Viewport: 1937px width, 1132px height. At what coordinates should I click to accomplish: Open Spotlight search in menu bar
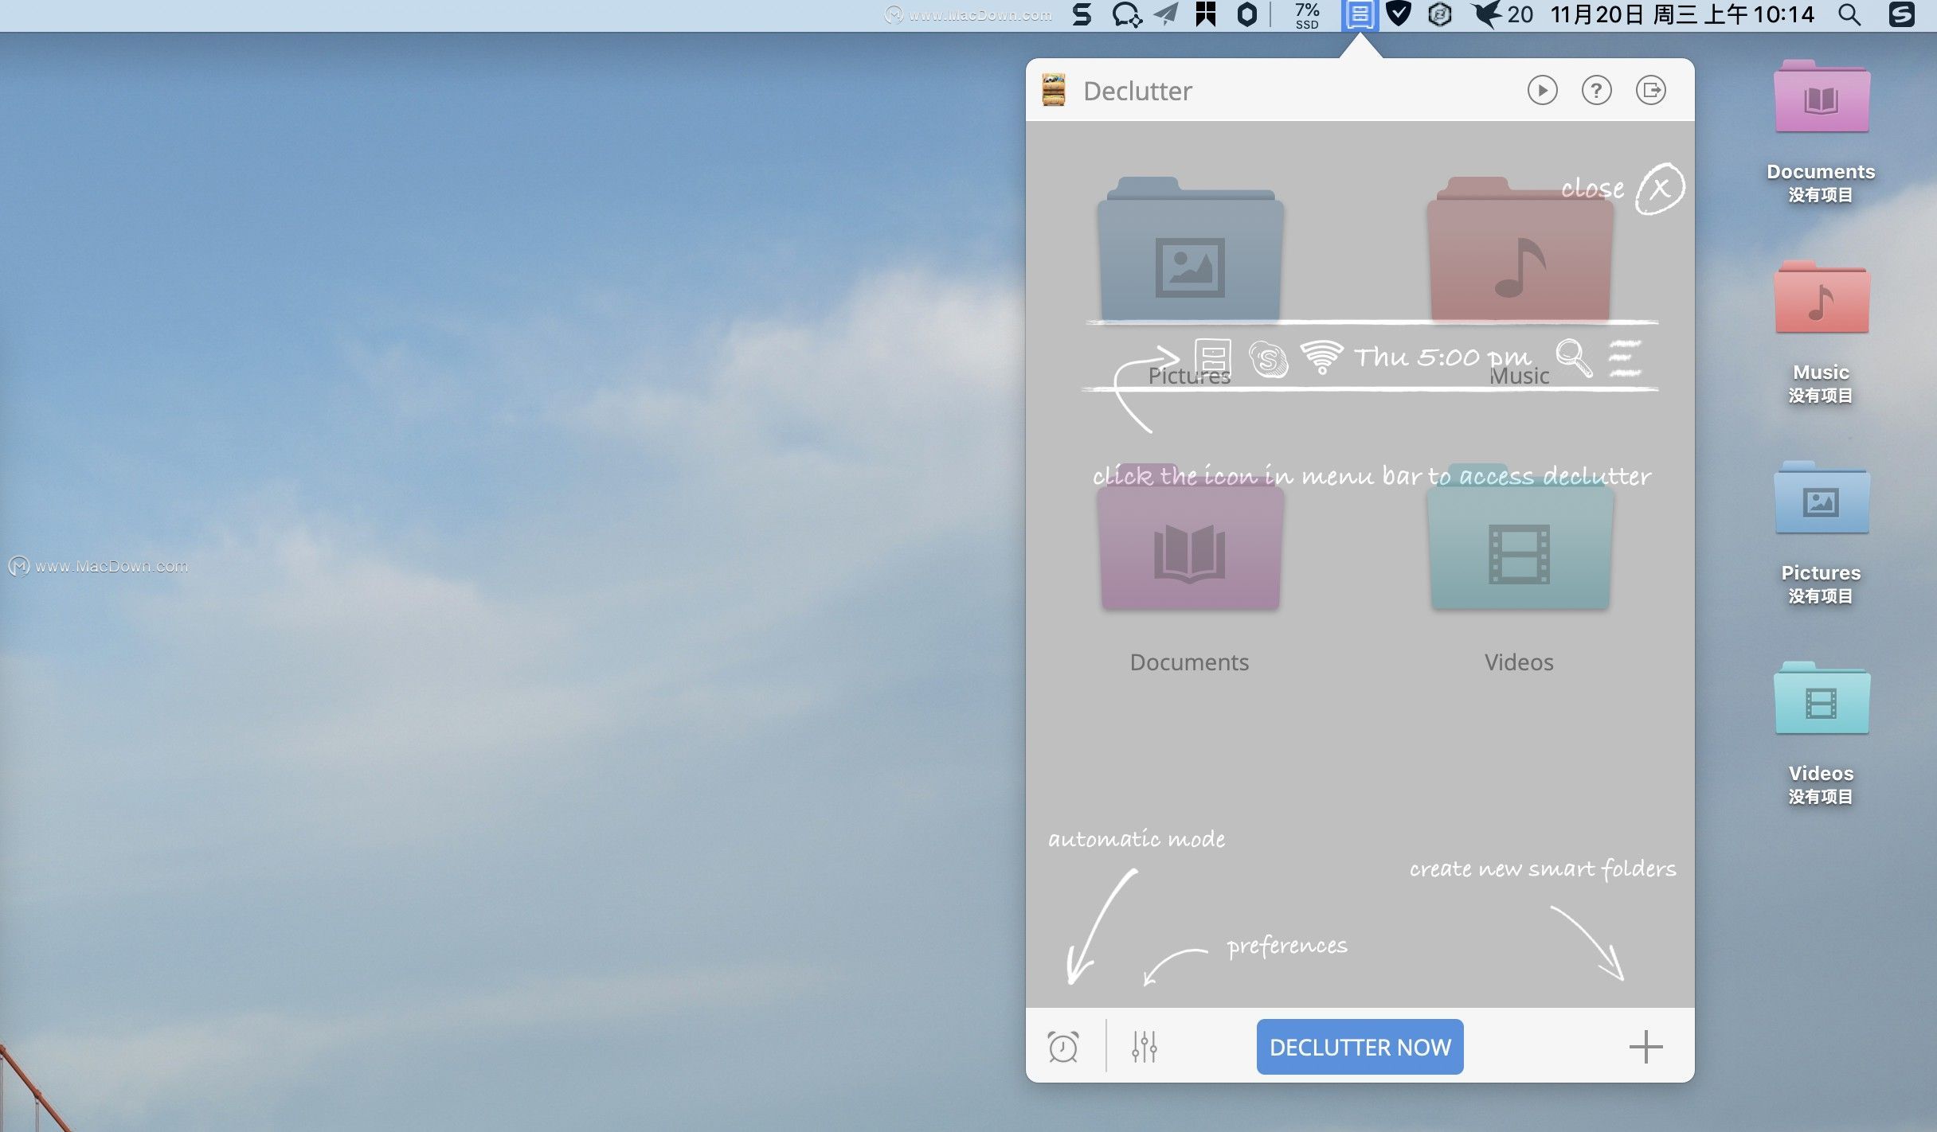[1849, 14]
